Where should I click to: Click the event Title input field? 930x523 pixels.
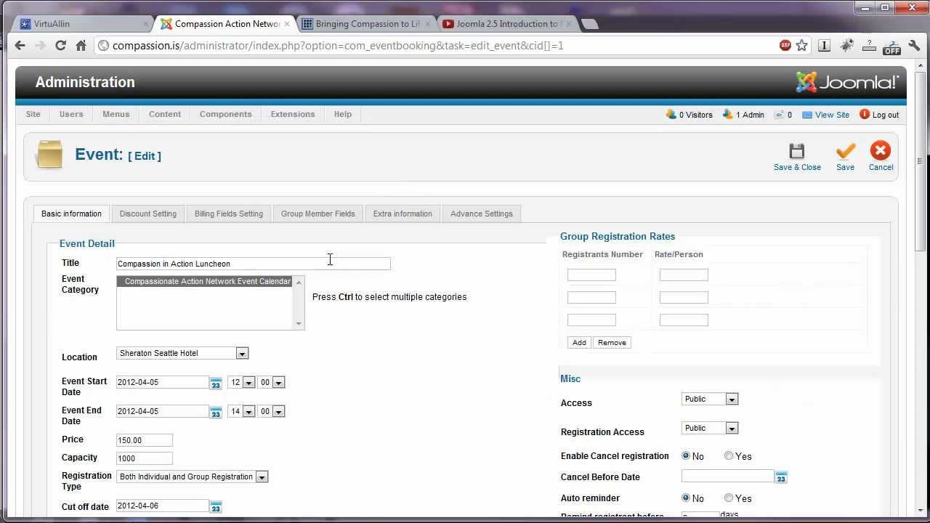pyautogui.click(x=254, y=264)
